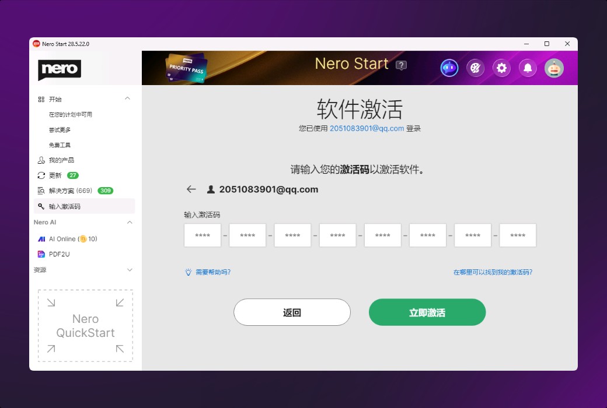Check notifications via the bell icon
Image resolution: width=607 pixels, height=408 pixels.
coord(528,68)
